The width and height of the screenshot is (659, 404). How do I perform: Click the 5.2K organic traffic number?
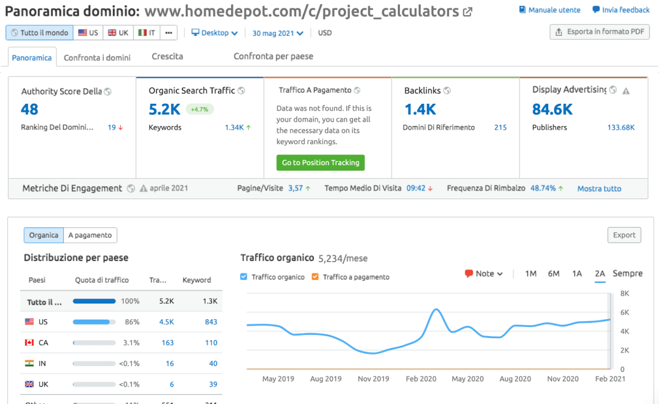(x=164, y=109)
